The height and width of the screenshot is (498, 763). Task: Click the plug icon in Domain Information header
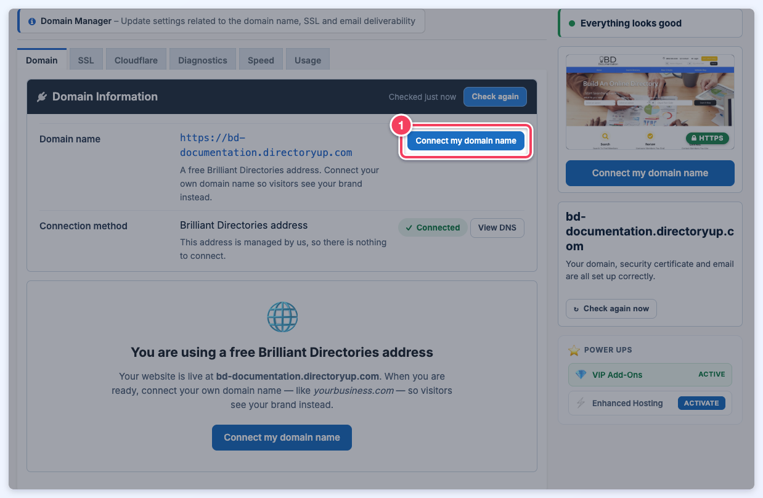pyautogui.click(x=42, y=97)
